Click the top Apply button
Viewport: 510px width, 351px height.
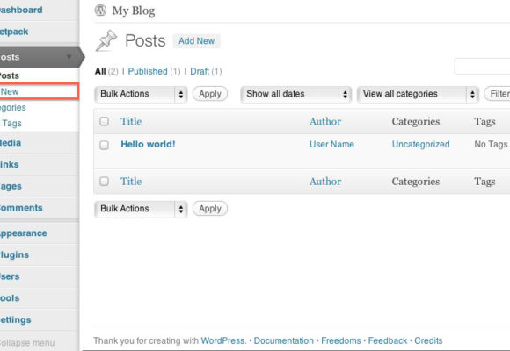click(210, 94)
